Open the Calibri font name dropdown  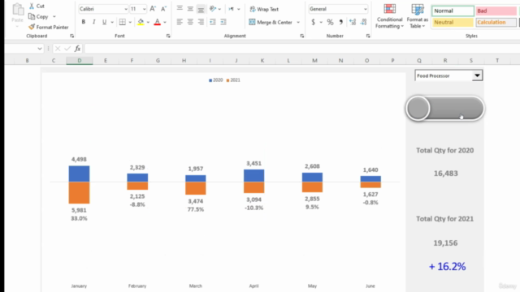coord(126,9)
